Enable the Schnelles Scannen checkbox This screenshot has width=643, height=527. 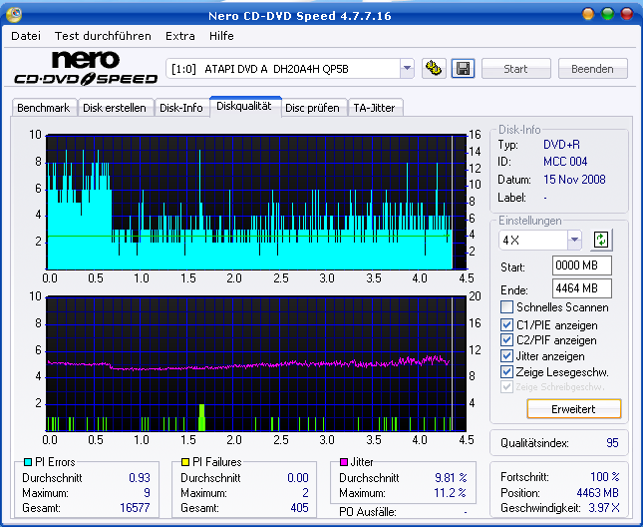pos(507,307)
